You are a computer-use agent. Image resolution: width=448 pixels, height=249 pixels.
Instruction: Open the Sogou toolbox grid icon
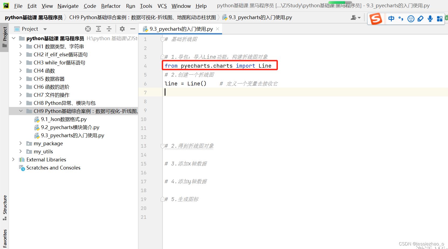[x=440, y=19]
